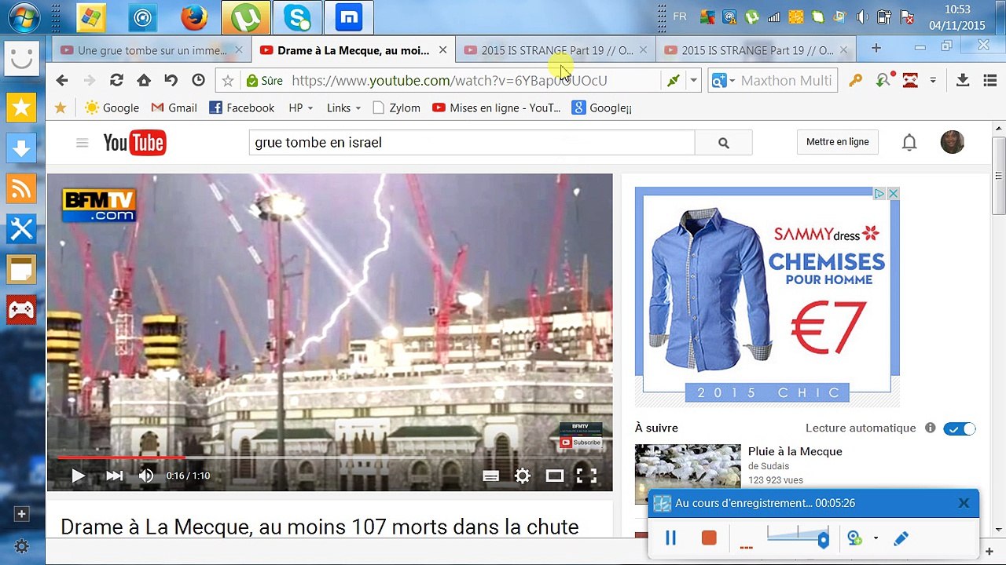1006x565 pixels.
Task: Open the Google bookmark
Action: (112, 108)
